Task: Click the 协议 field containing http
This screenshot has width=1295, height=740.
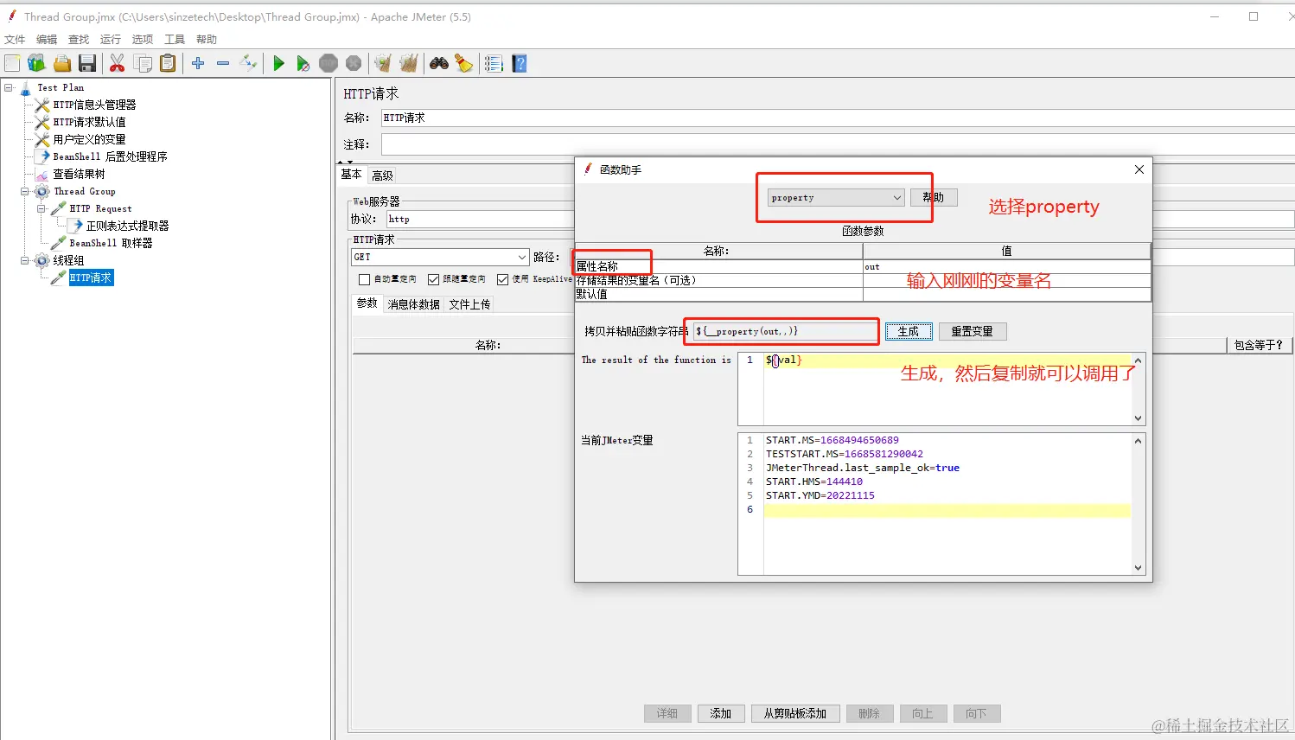Action: (x=479, y=220)
